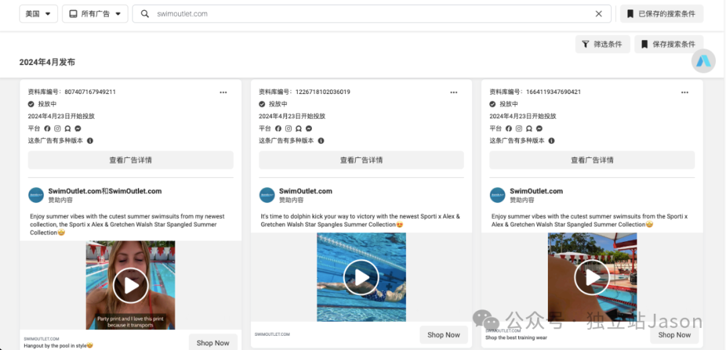Click the swimoutlet.com search field
This screenshot has height=350, width=726.
point(371,14)
